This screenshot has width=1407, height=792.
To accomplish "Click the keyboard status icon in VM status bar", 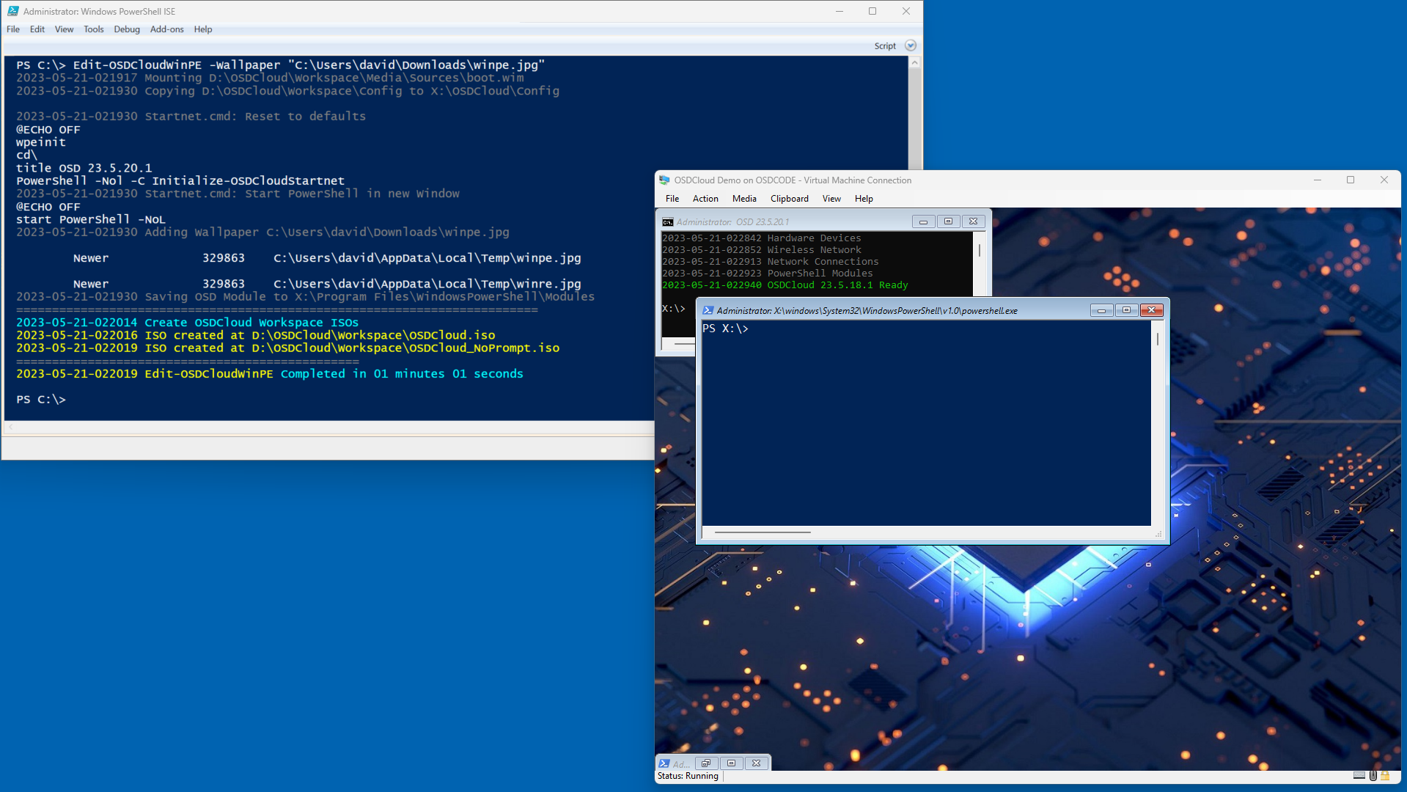I will point(1359,775).
